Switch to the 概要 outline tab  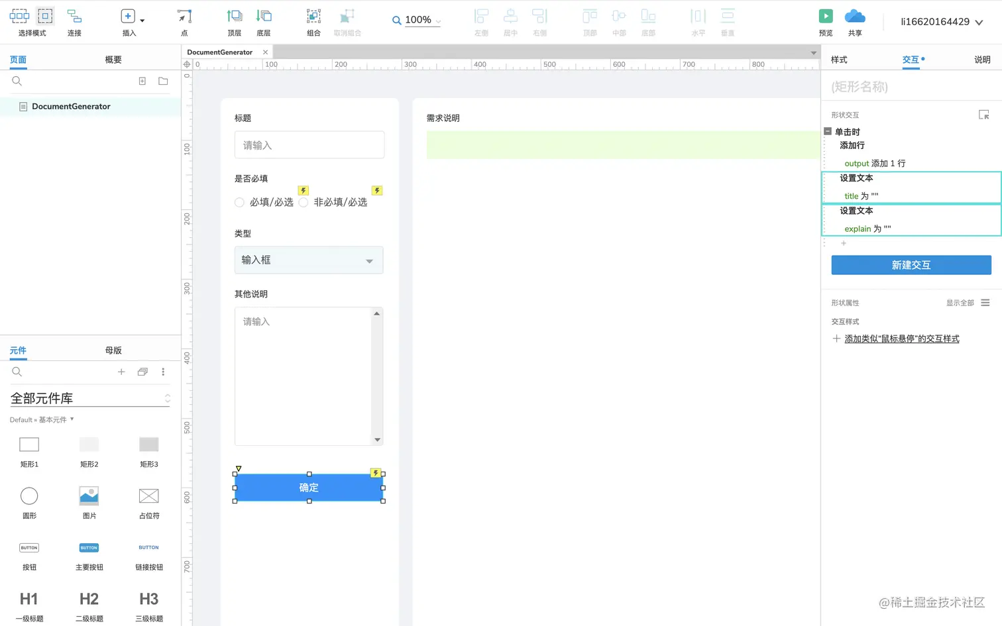pos(113,60)
